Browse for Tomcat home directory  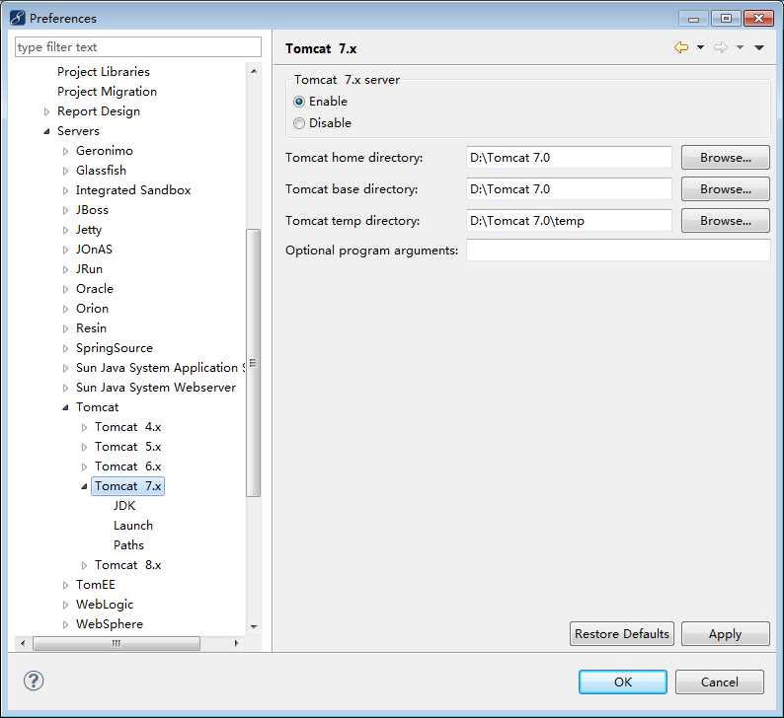(x=725, y=157)
